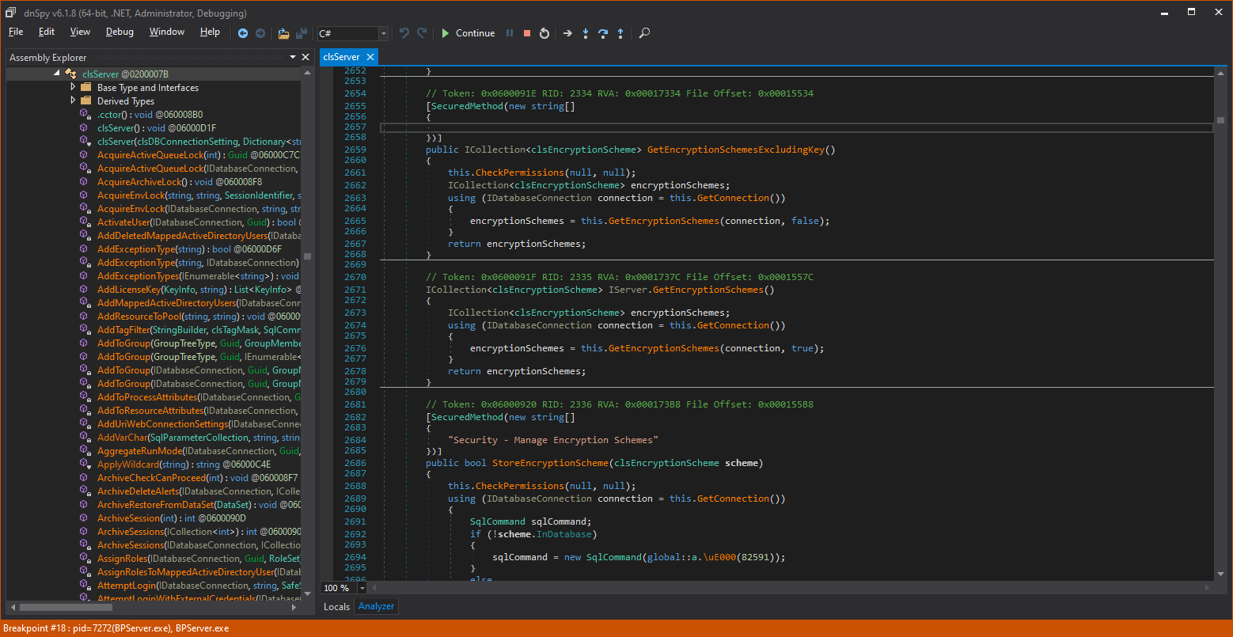The height and width of the screenshot is (637, 1233).
Task: Open search with the magnifier icon
Action: pyautogui.click(x=645, y=33)
